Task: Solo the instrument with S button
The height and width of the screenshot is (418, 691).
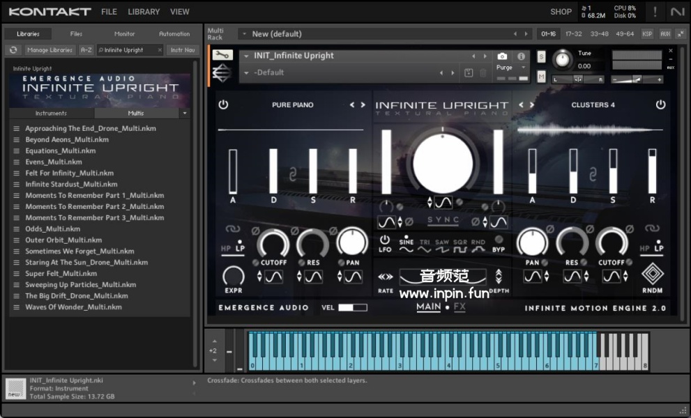Action: (x=542, y=56)
